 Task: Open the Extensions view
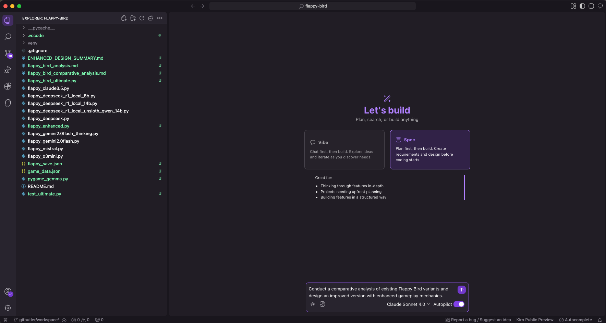pyautogui.click(x=8, y=86)
